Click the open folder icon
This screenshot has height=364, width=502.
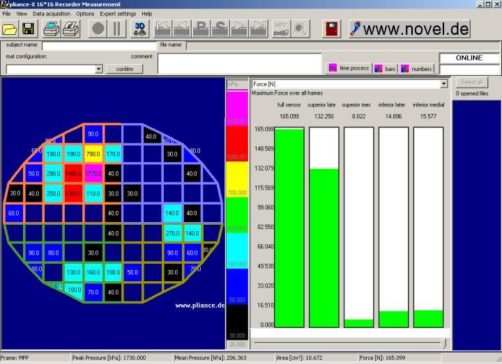click(x=10, y=29)
